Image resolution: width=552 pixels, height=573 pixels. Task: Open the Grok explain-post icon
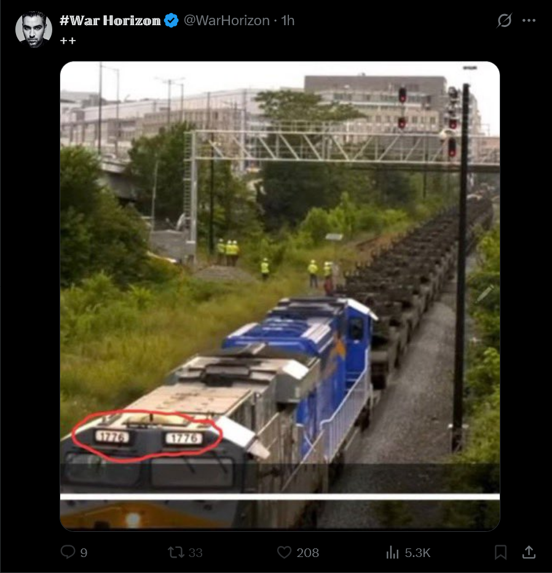point(504,20)
